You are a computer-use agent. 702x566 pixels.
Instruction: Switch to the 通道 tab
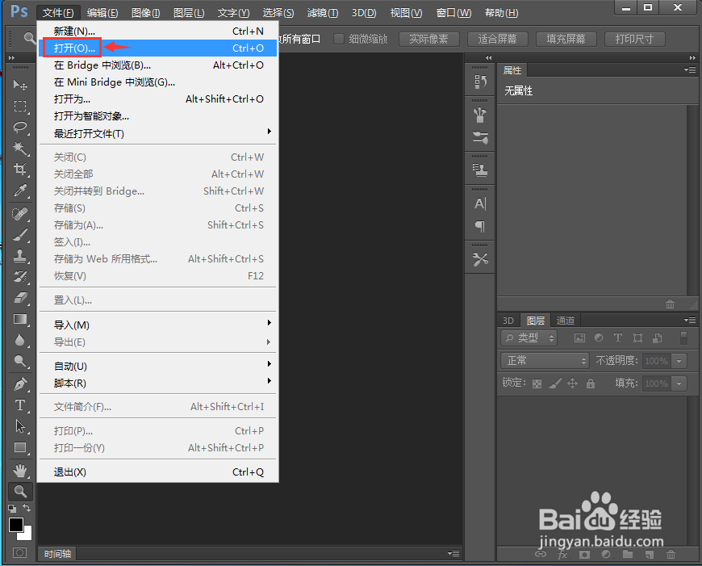[x=566, y=321]
